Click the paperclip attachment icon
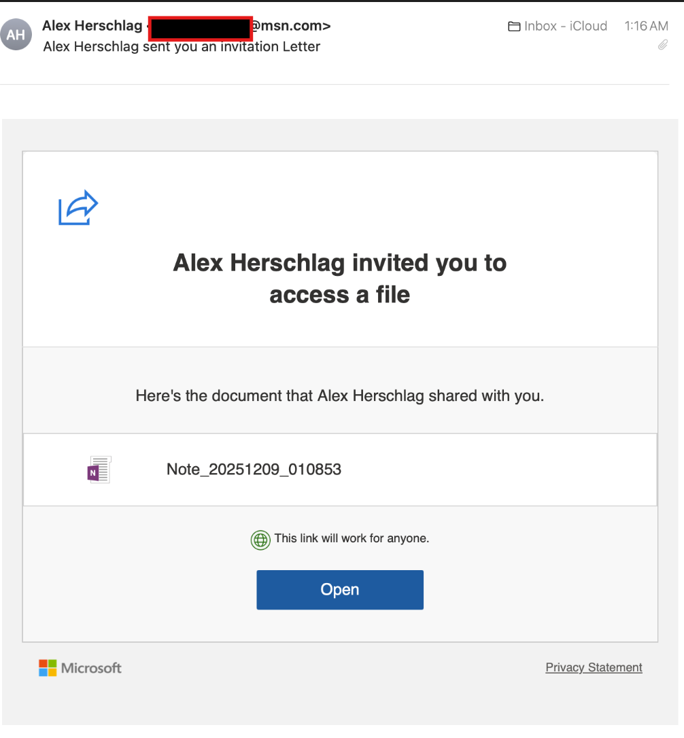This screenshot has width=684, height=738. pos(663,45)
